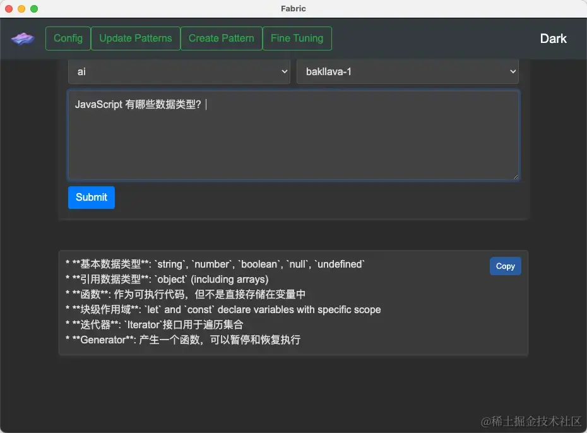Copy the AI response with the Copy button
The height and width of the screenshot is (433, 587).
(x=505, y=266)
